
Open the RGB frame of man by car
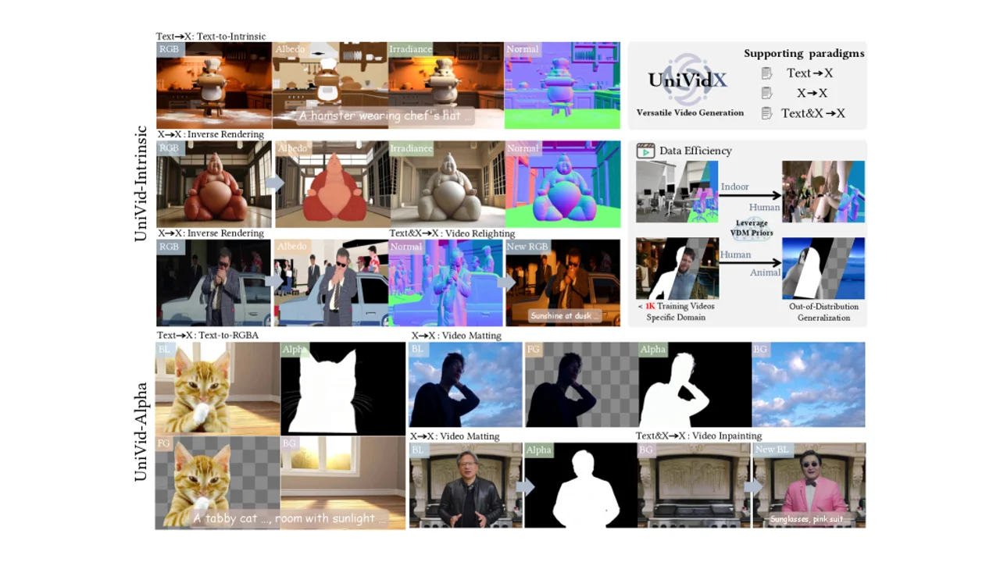coord(214,283)
